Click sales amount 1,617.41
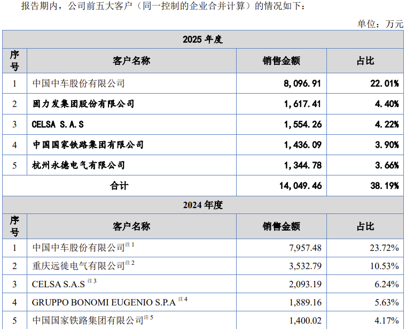 pyautogui.click(x=302, y=104)
